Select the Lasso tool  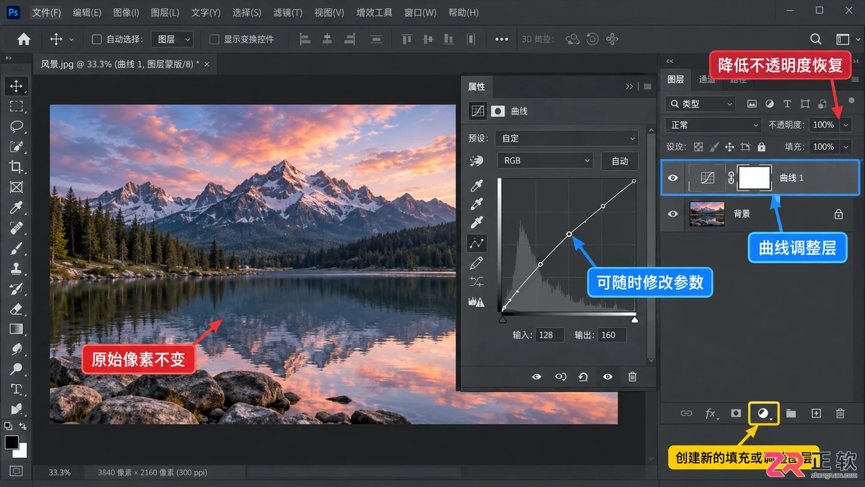16,127
